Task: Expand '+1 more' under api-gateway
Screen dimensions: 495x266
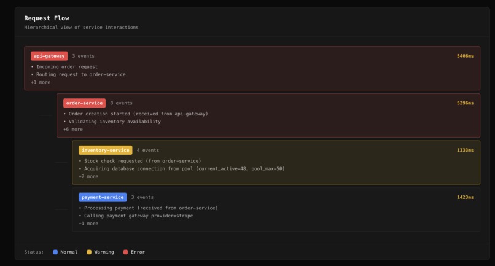Action: 41,82
